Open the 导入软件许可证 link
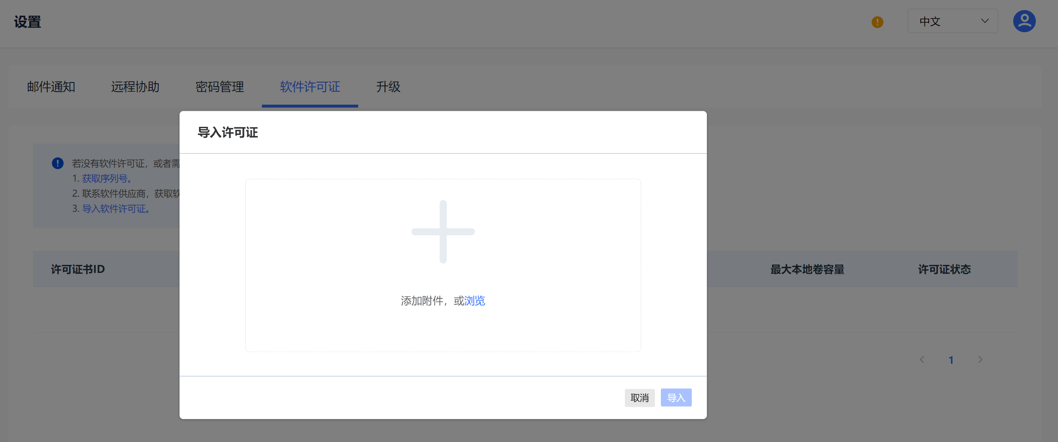 point(116,208)
